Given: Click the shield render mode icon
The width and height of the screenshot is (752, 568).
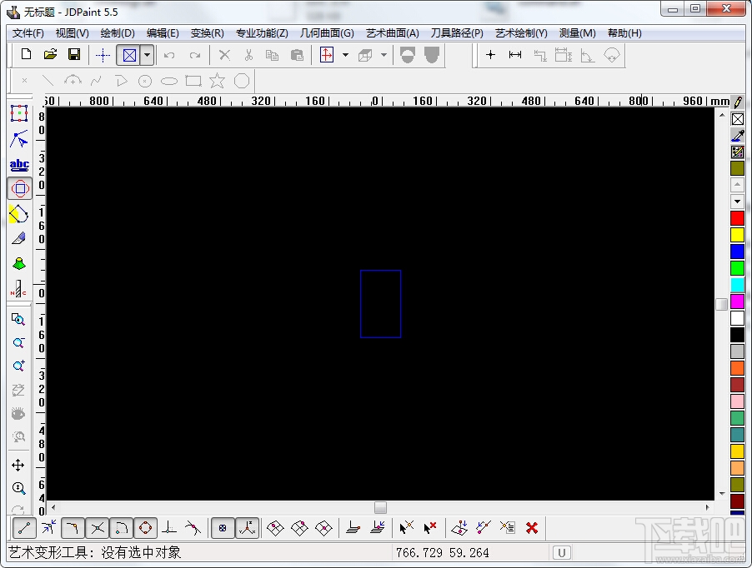Looking at the screenshot, I should pos(432,55).
